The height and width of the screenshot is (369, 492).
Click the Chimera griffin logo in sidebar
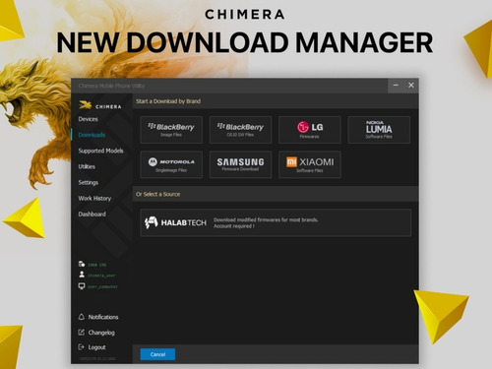point(86,105)
